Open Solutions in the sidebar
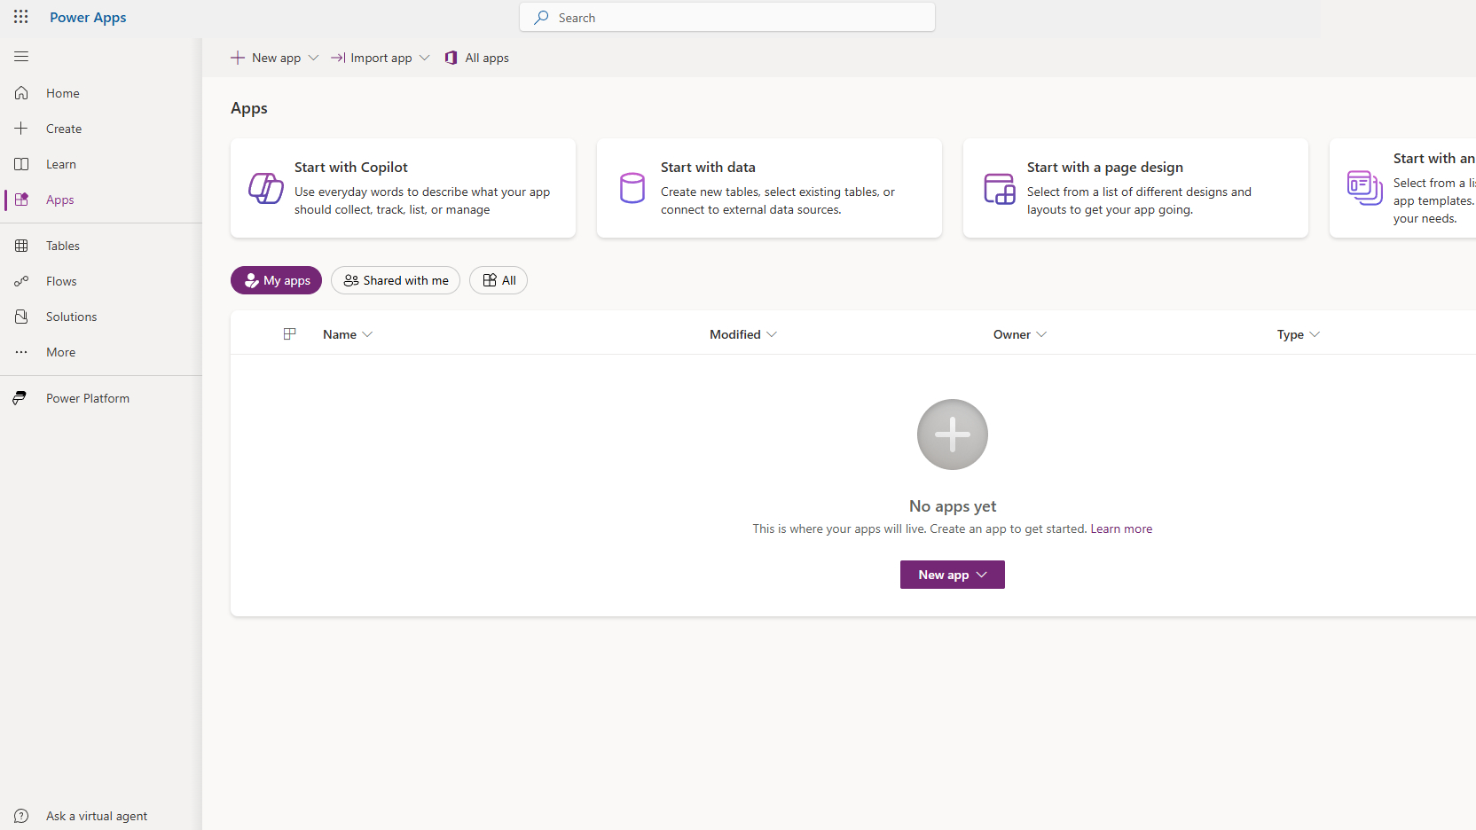This screenshot has width=1476, height=830. pyautogui.click(x=101, y=317)
